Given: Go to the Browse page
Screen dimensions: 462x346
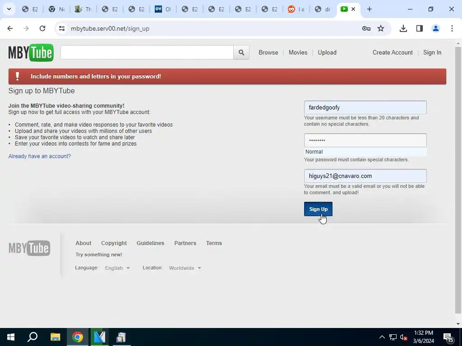Looking at the screenshot, I should (x=268, y=52).
